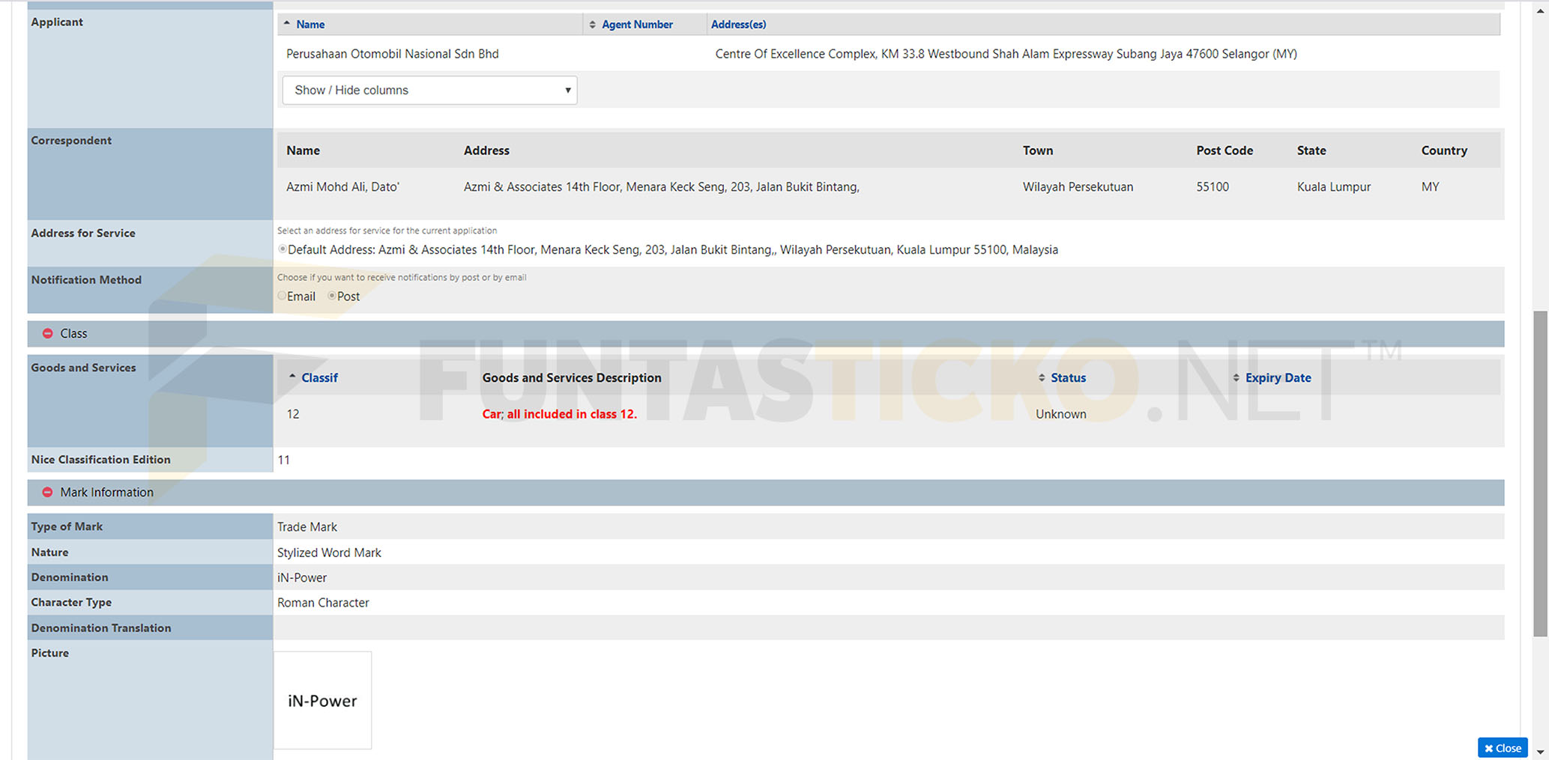Viewport: 1549px width, 760px height.
Task: Click the Expiry Date sort arrows icon
Action: tap(1236, 377)
